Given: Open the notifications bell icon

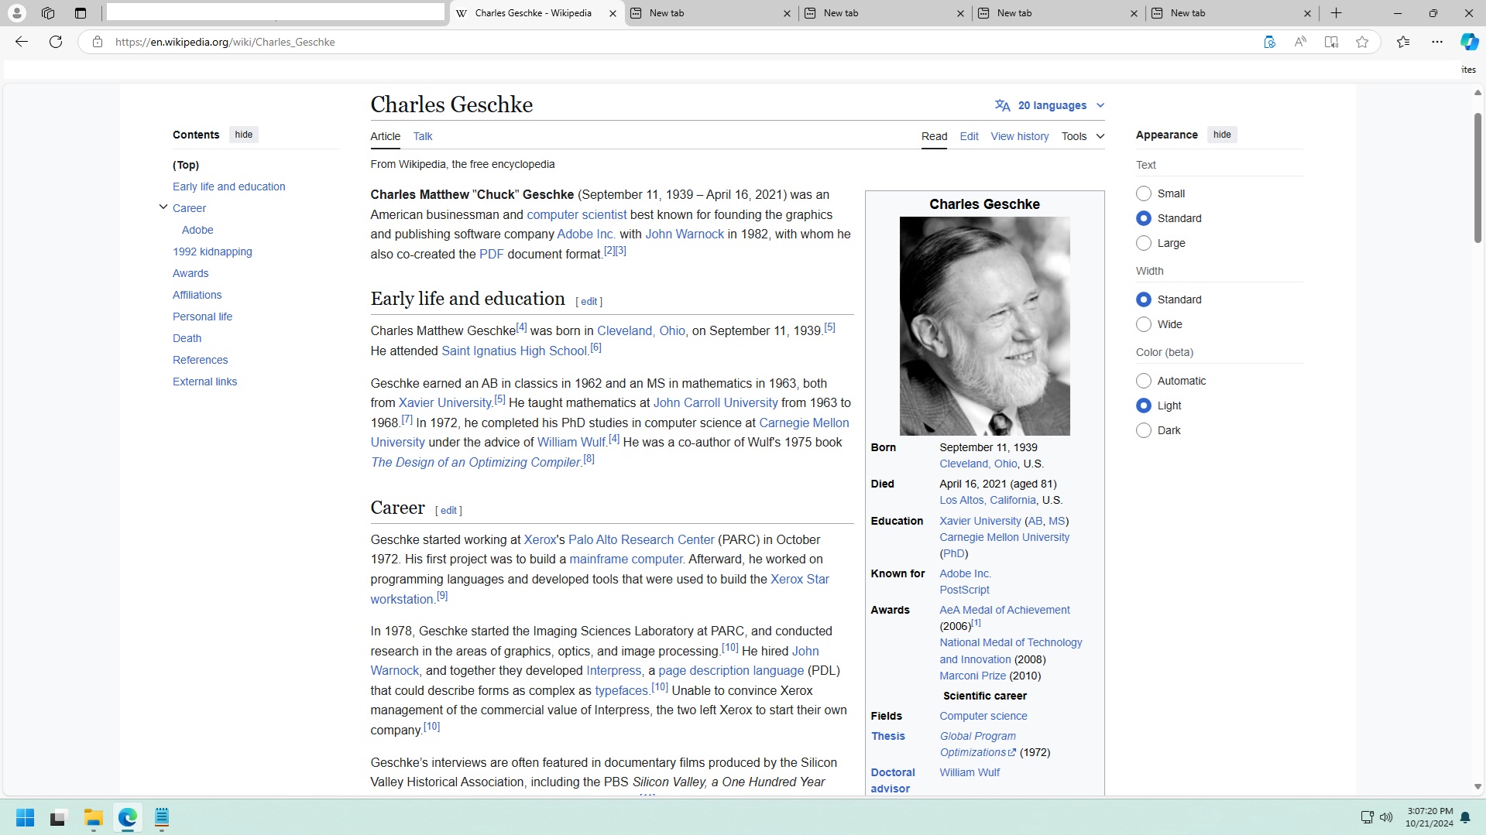Looking at the screenshot, I should (x=1465, y=817).
